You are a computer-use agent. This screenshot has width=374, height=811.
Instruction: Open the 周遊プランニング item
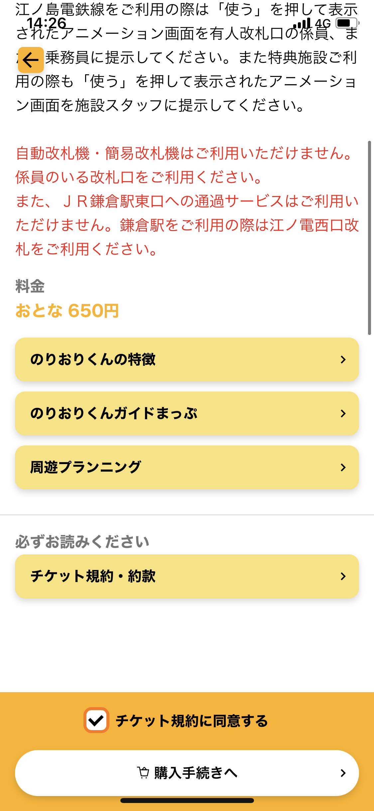(x=187, y=467)
